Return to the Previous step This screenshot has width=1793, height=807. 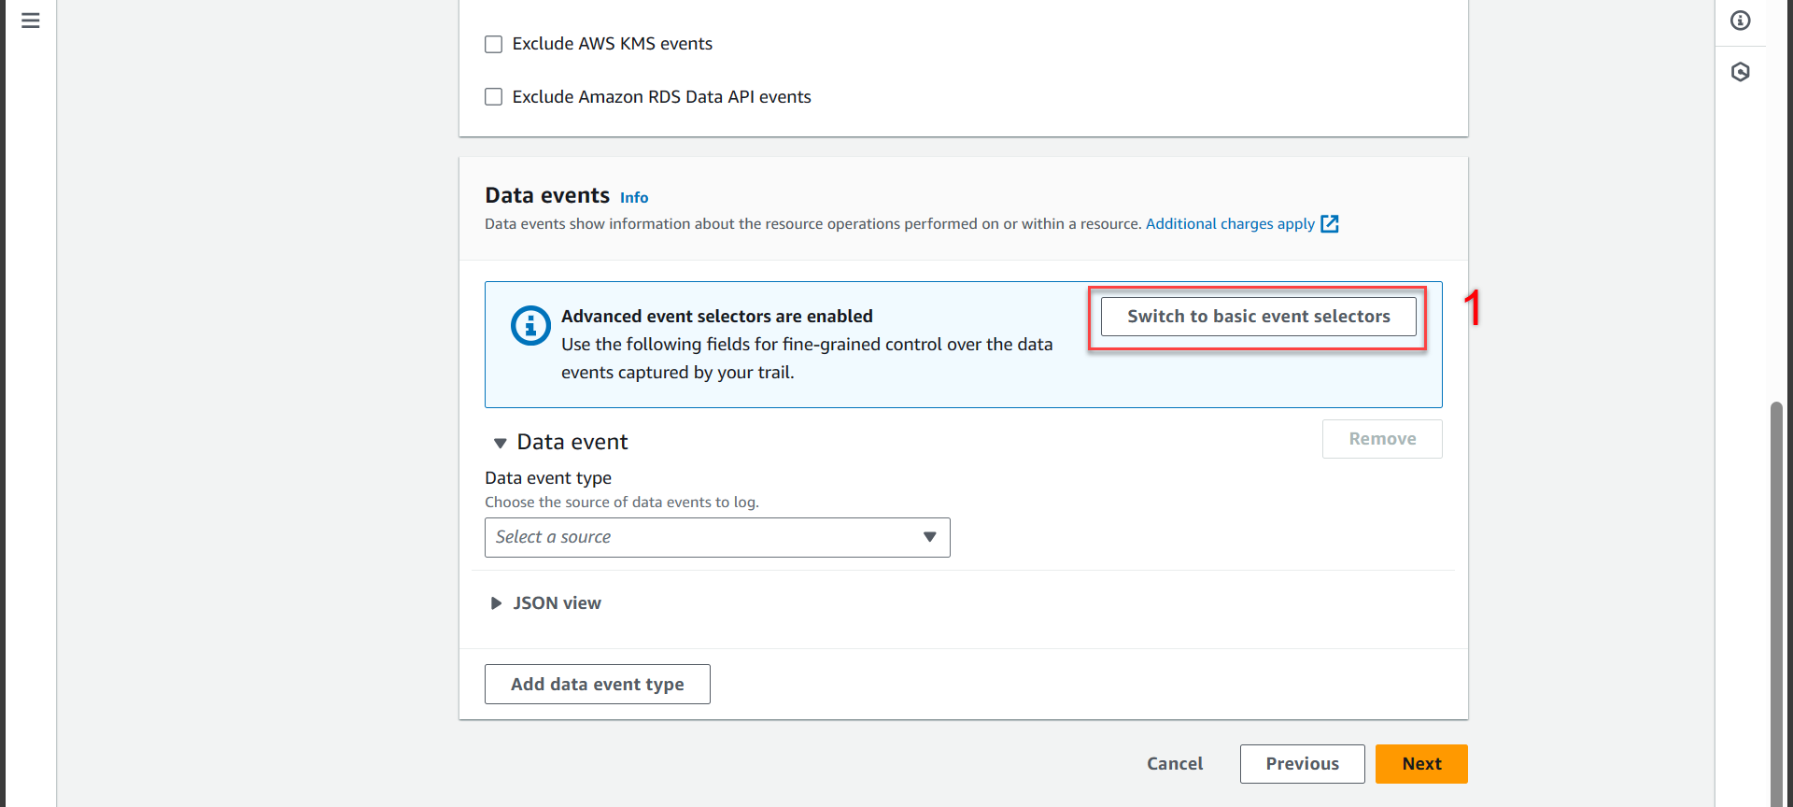click(x=1302, y=764)
